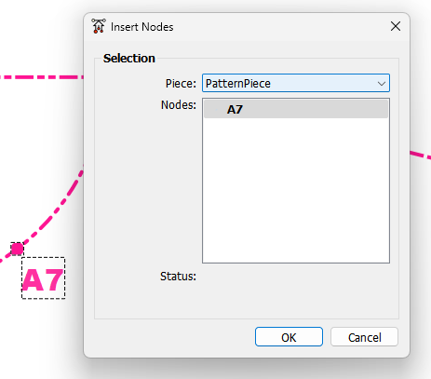
Task: Confirm insertion with the OK button
Action: pos(289,337)
